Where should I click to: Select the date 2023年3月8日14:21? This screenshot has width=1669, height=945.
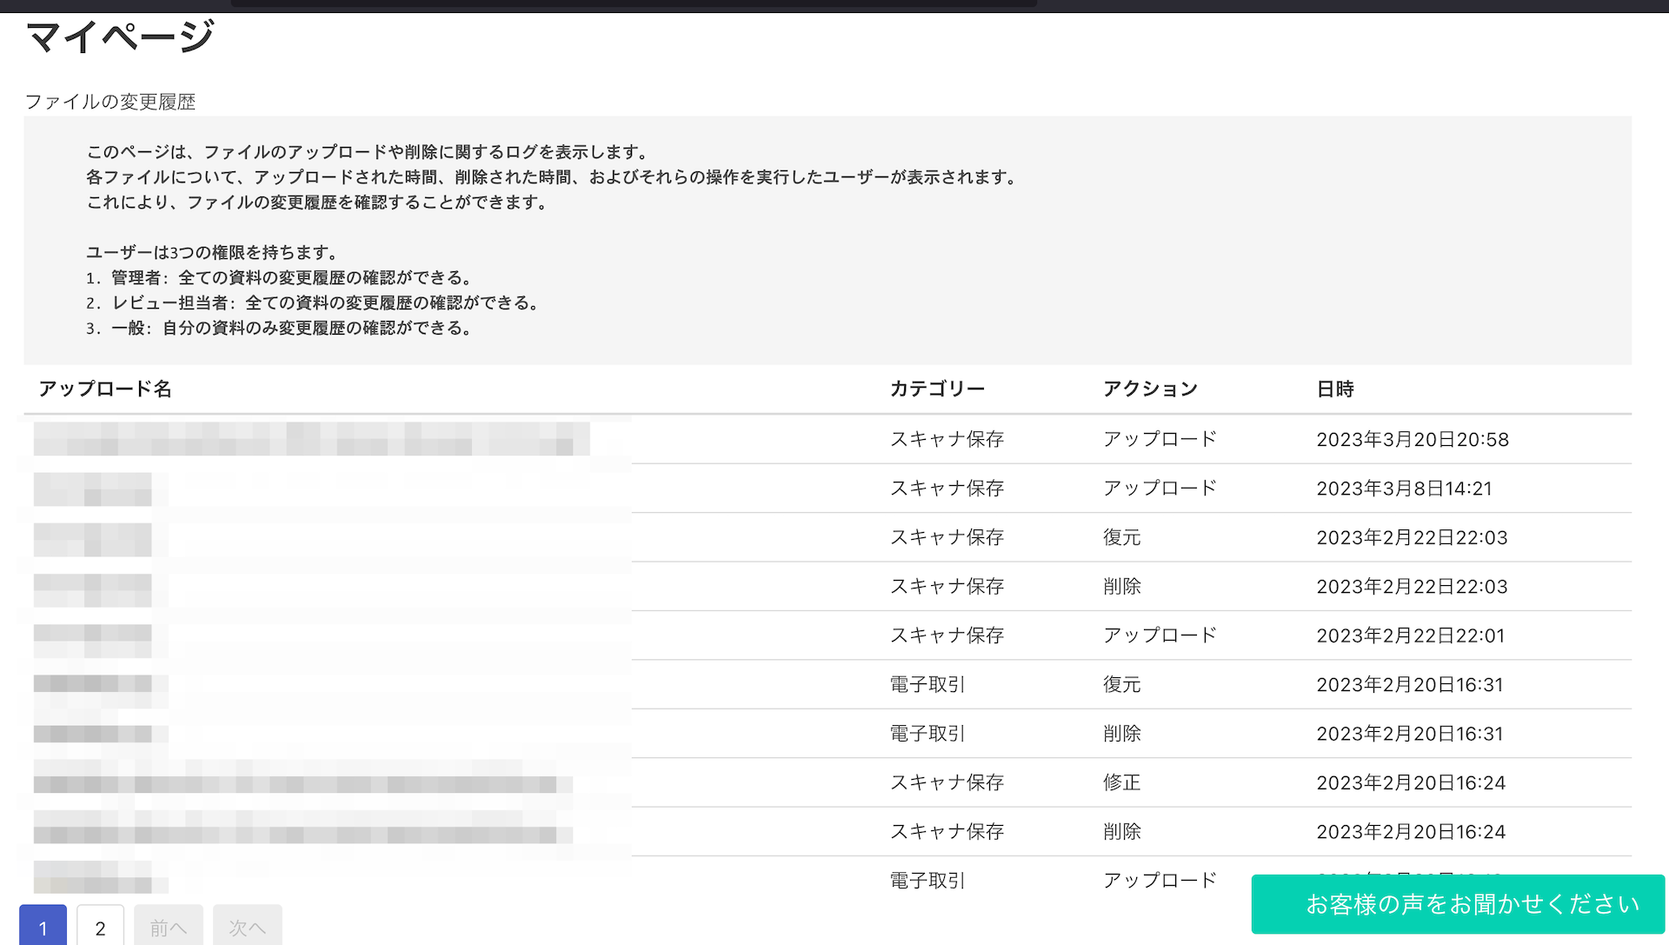coord(1404,489)
